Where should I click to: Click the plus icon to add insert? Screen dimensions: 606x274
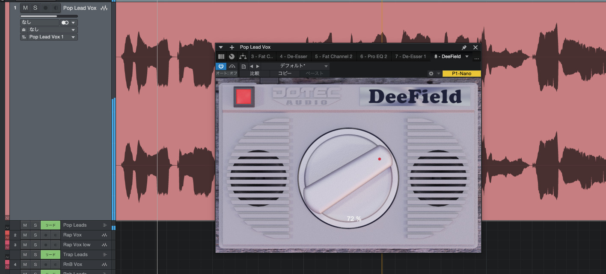pyautogui.click(x=232, y=47)
